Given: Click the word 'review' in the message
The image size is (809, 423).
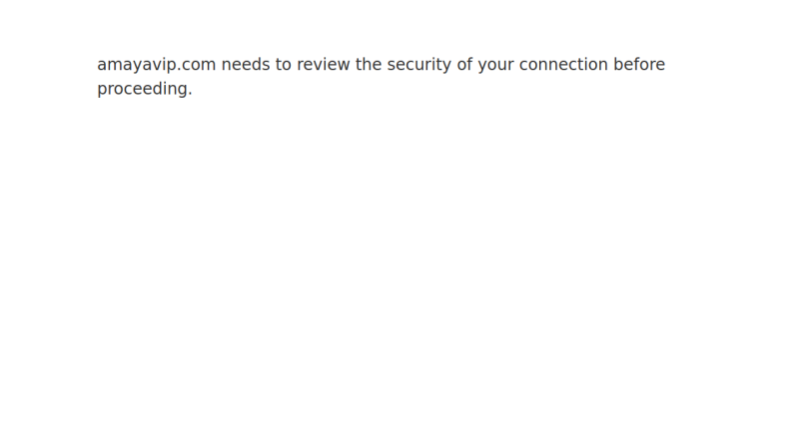Looking at the screenshot, I should click(x=324, y=65).
